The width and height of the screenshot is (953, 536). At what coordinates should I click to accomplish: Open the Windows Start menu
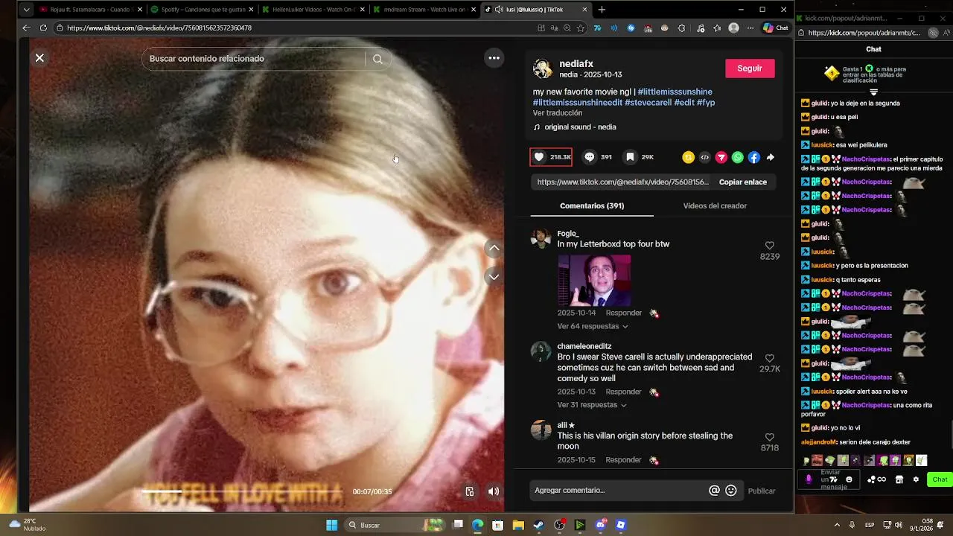pyautogui.click(x=332, y=525)
